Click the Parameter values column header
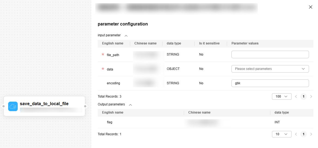Screen dimensions: 318x148 tap(245, 43)
